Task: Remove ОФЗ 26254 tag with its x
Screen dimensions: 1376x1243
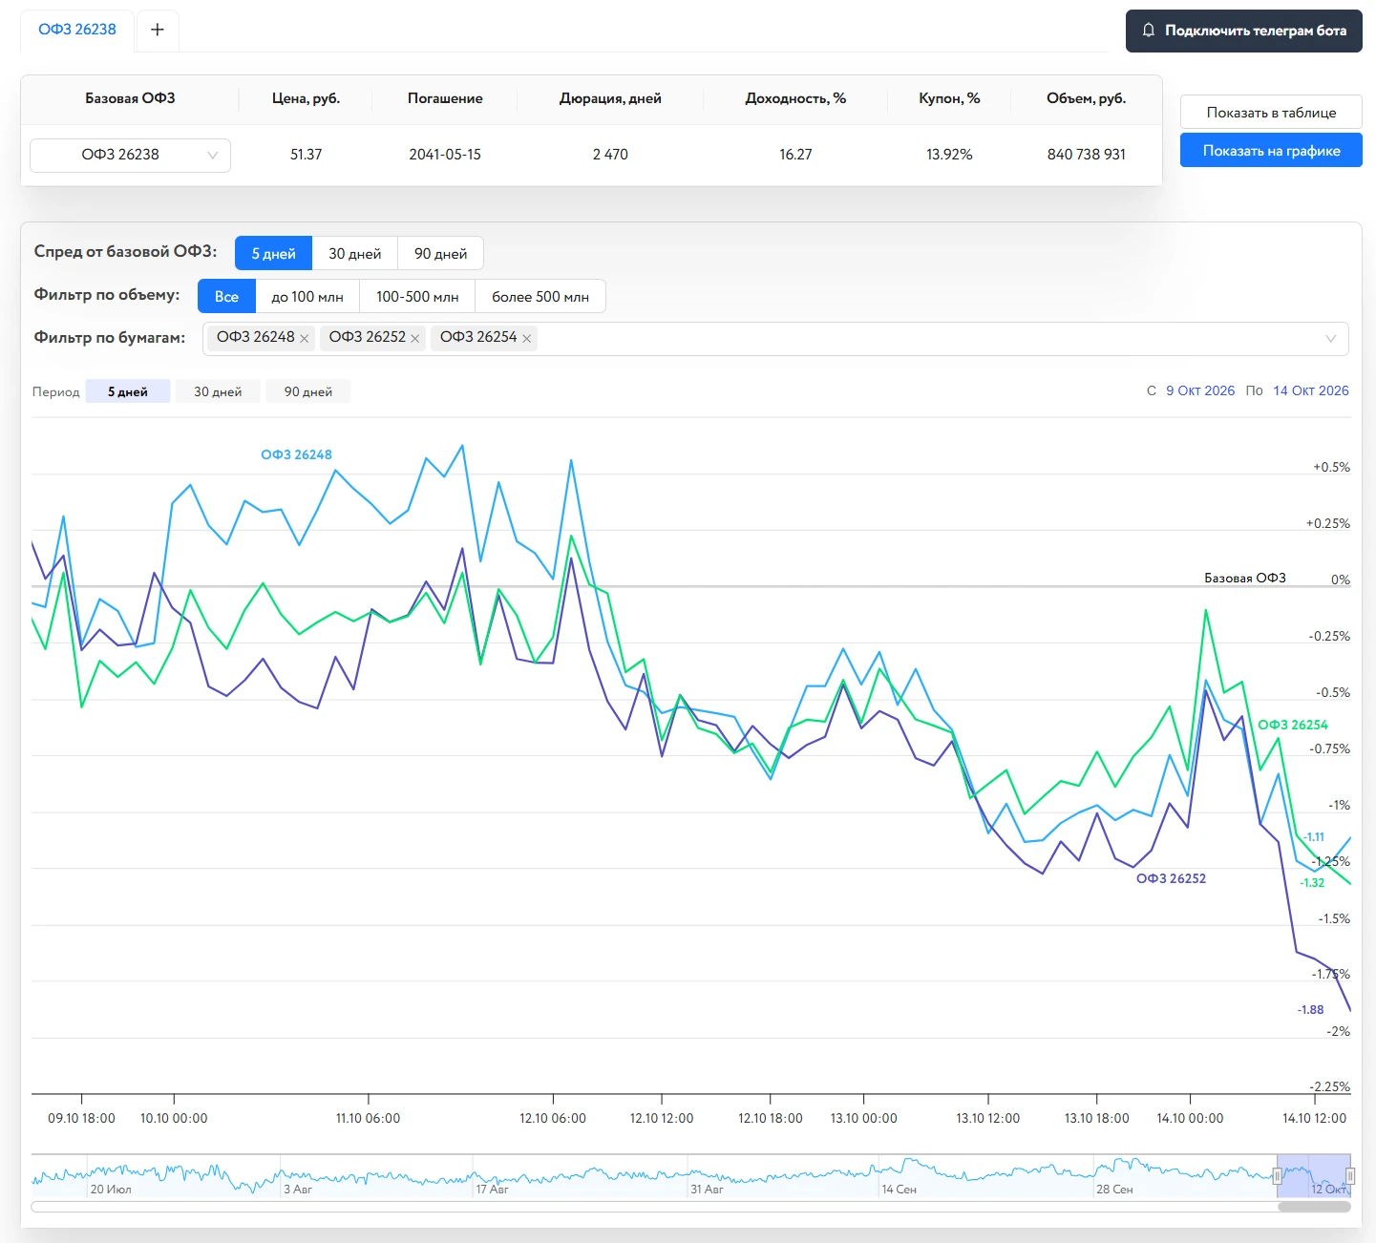Action: [x=526, y=338]
